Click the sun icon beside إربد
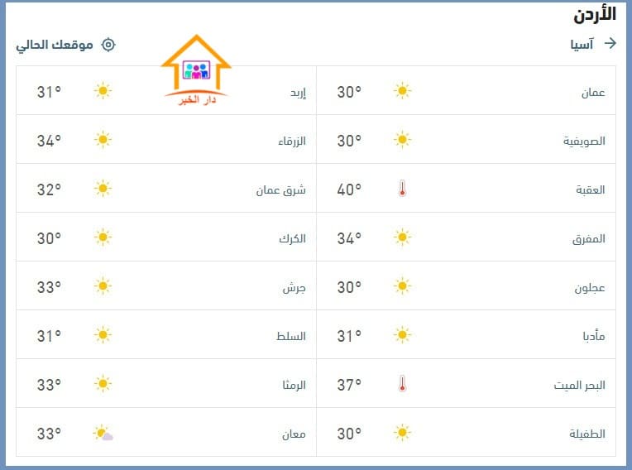632x470 pixels. coord(103,91)
